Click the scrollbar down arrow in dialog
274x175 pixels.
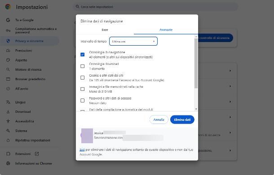196,109
